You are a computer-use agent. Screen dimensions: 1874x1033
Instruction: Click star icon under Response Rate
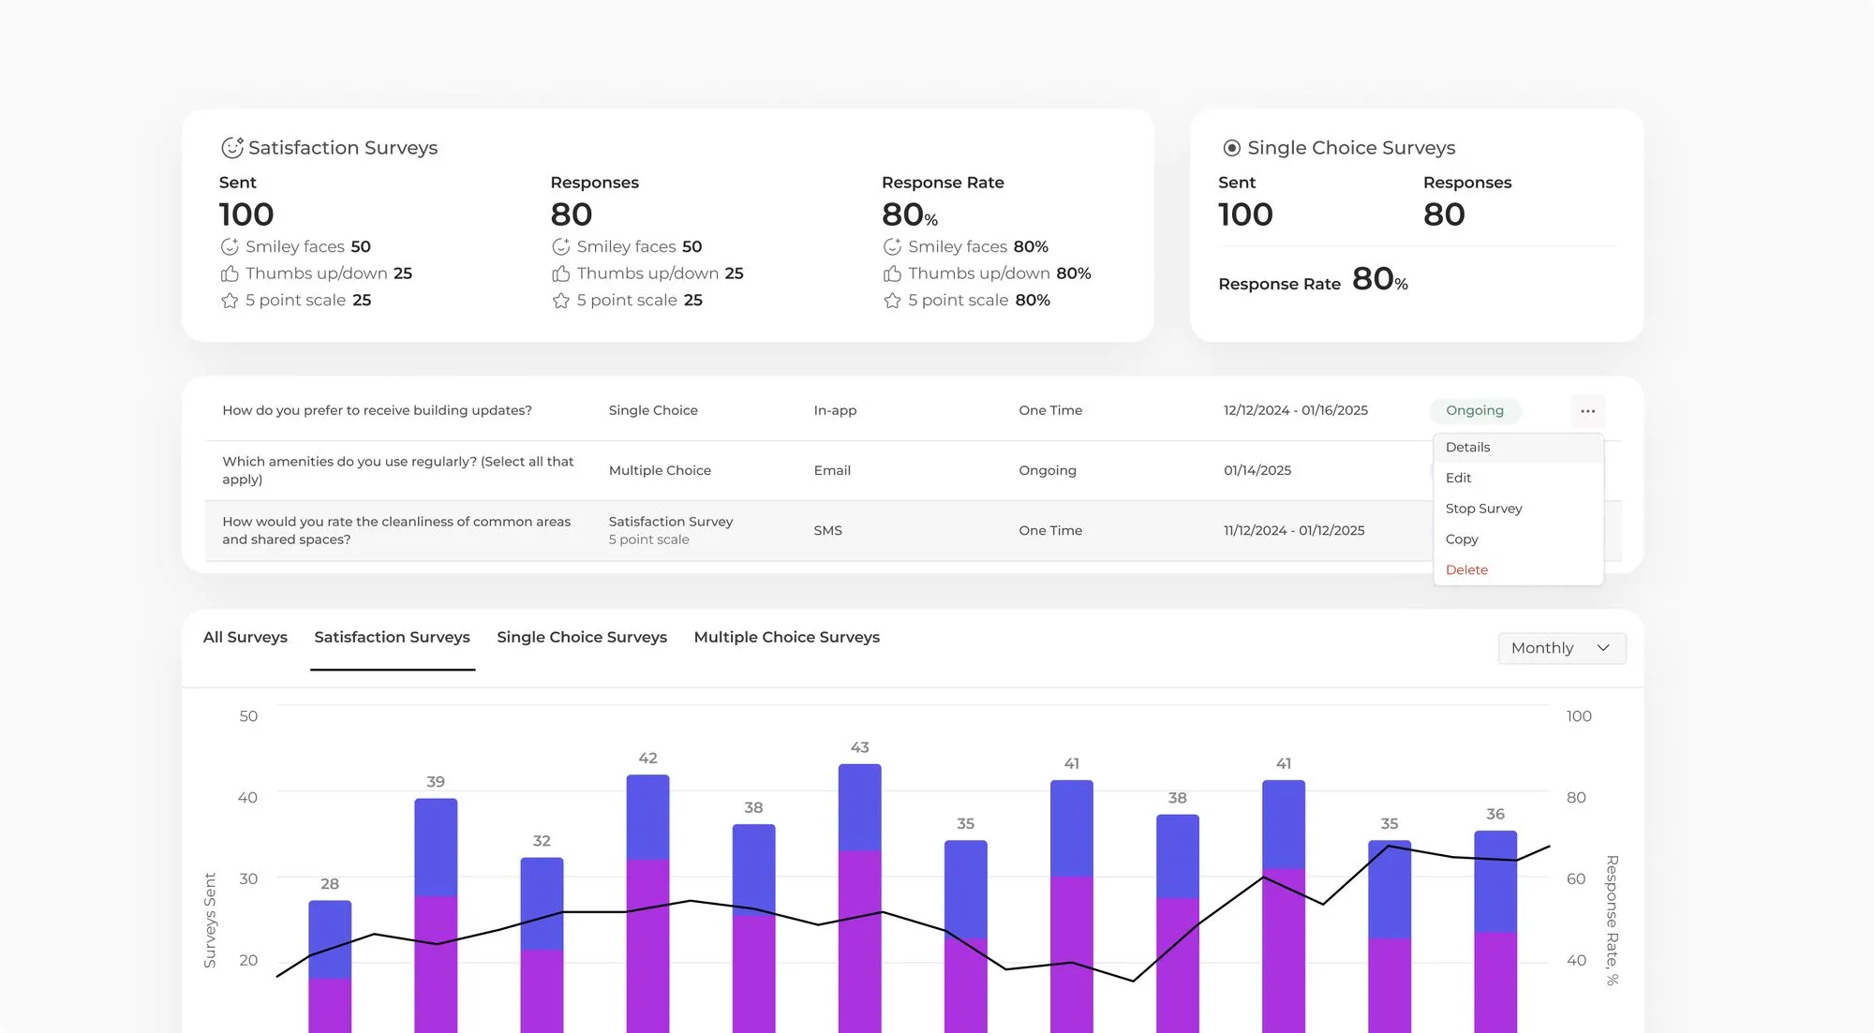892,301
